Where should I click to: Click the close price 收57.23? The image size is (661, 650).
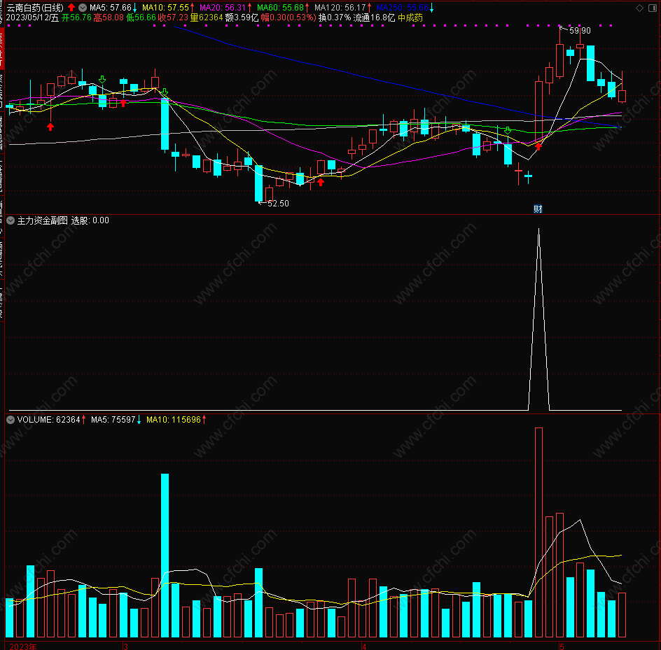173,17
